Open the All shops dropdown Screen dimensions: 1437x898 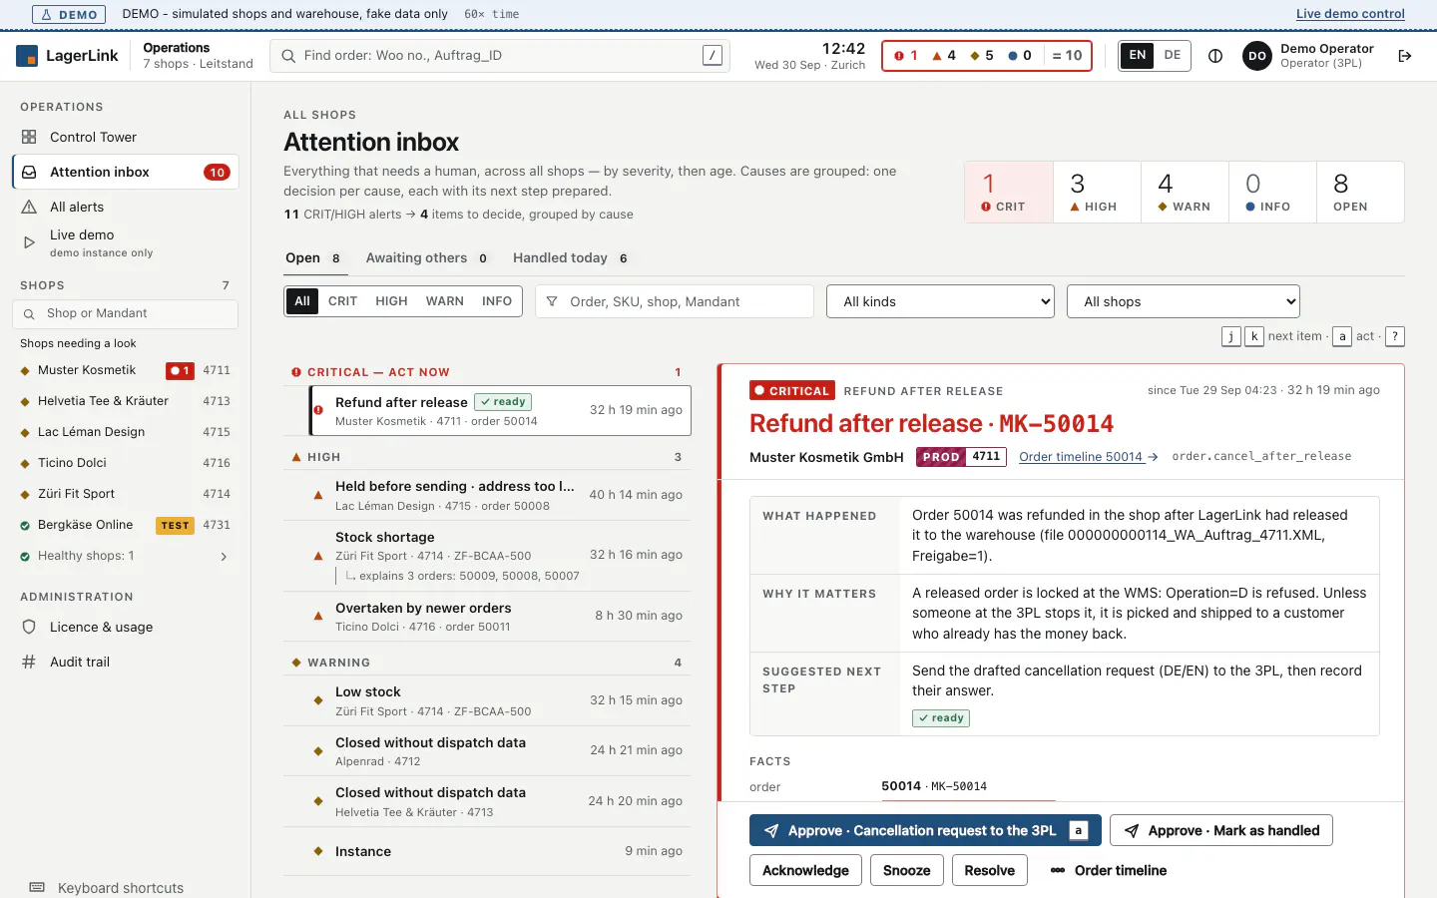pos(1183,301)
